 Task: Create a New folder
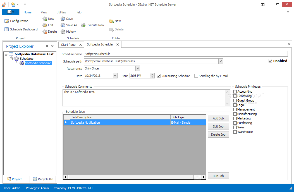(115, 21)
